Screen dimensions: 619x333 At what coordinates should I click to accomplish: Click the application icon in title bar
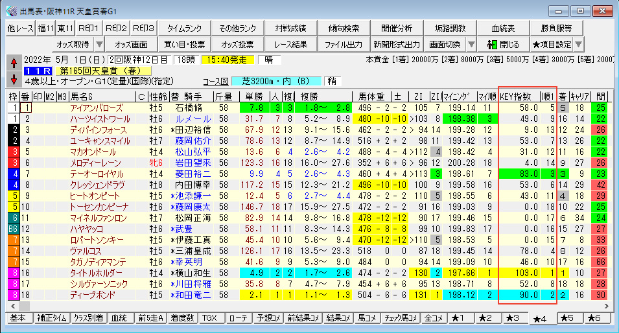pos(12,11)
